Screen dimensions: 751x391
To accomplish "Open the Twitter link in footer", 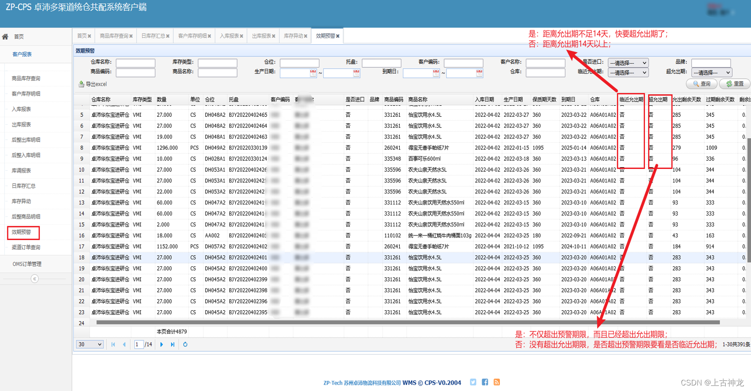I will click(x=473, y=382).
